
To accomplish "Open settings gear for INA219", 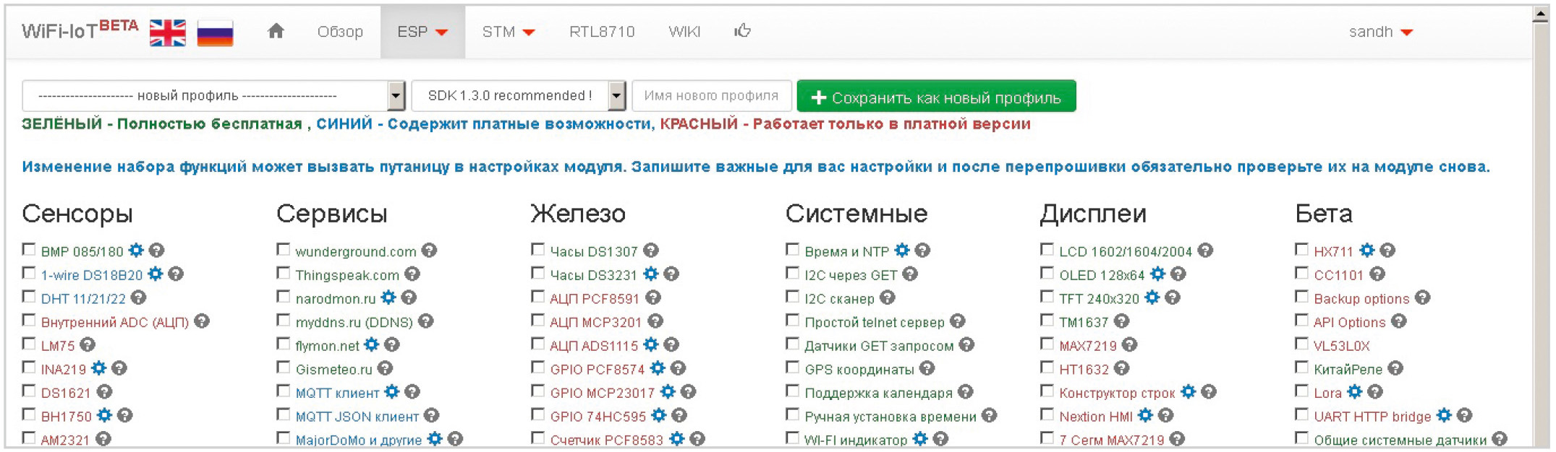I will [99, 368].
